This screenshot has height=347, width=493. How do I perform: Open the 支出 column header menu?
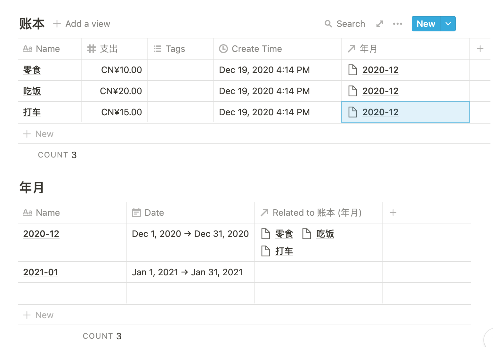click(109, 49)
